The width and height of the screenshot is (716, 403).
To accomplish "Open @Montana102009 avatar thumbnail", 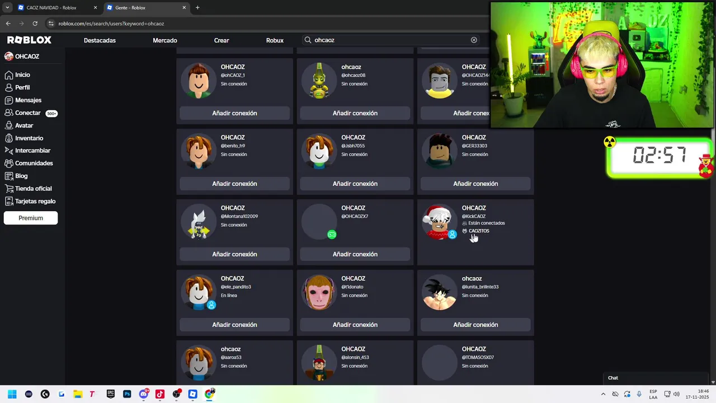I will click(x=199, y=222).
